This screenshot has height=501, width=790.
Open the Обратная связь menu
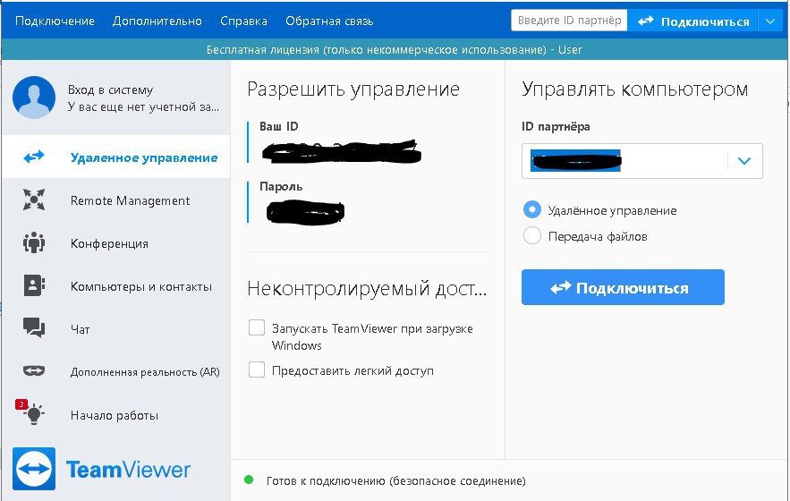point(329,21)
